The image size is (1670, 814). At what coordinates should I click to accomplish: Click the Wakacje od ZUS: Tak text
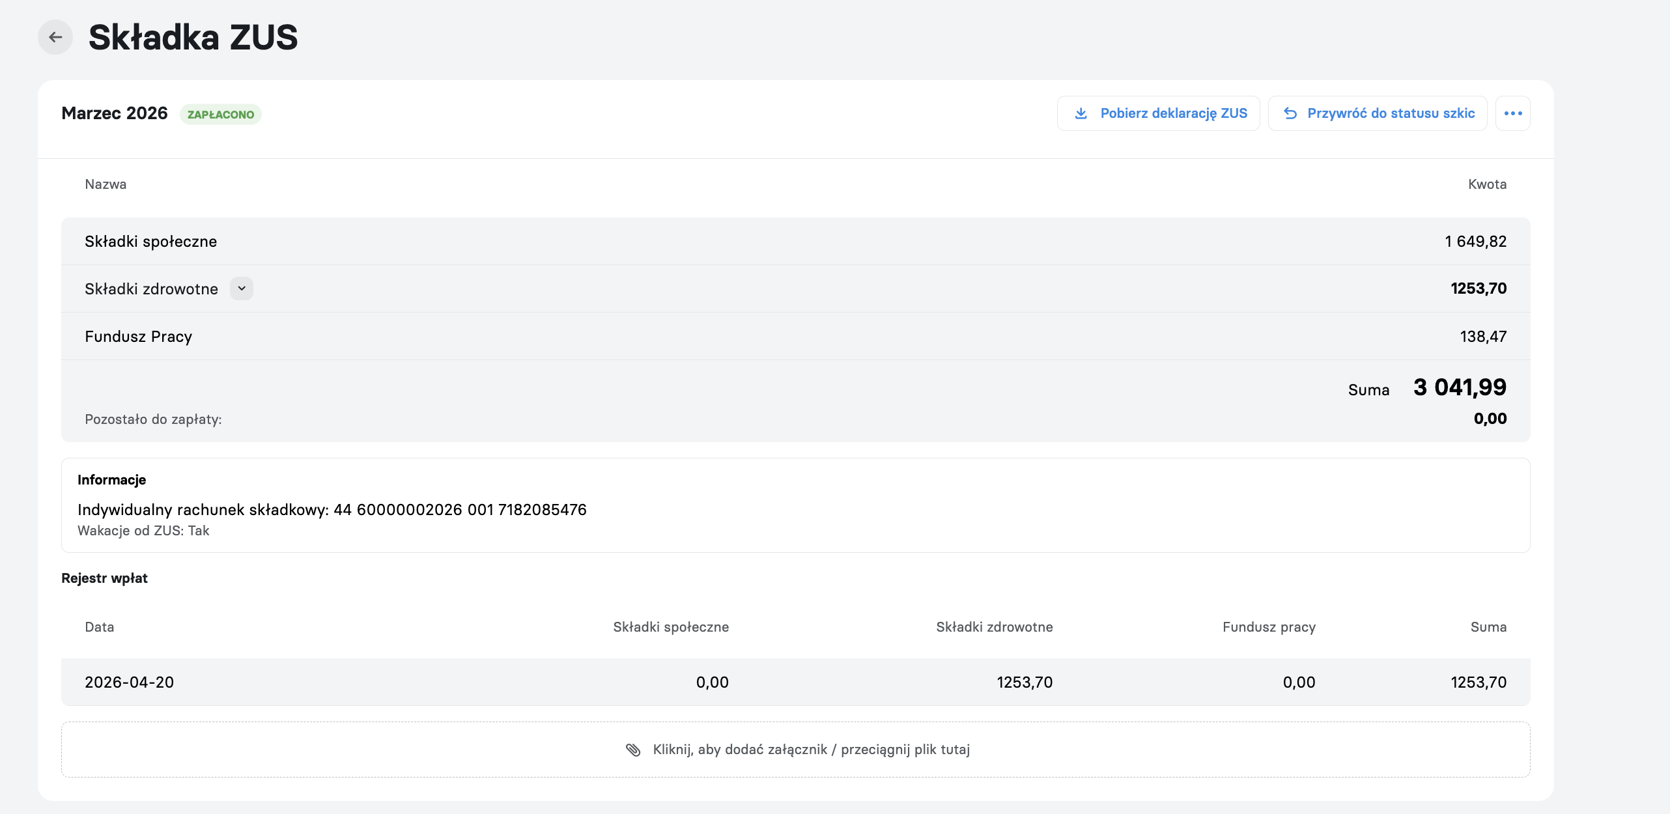pyautogui.click(x=143, y=531)
